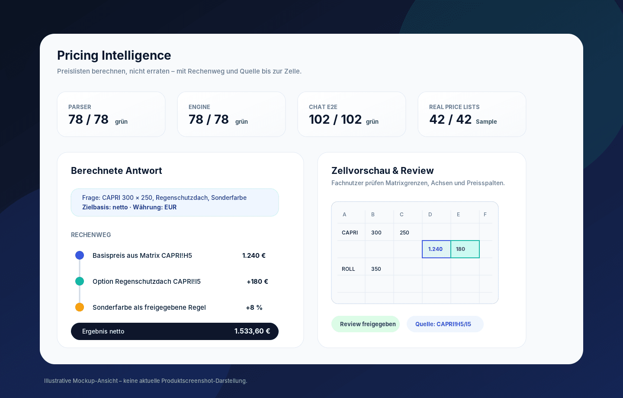This screenshot has height=398, width=623.
Task: Select the highlighted cell 1.240
Action: pos(437,249)
